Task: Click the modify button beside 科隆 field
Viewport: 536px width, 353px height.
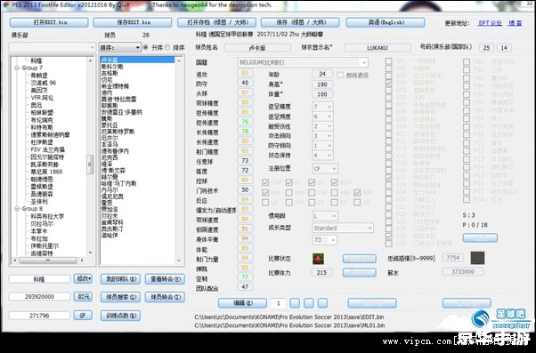Action: click(83, 279)
